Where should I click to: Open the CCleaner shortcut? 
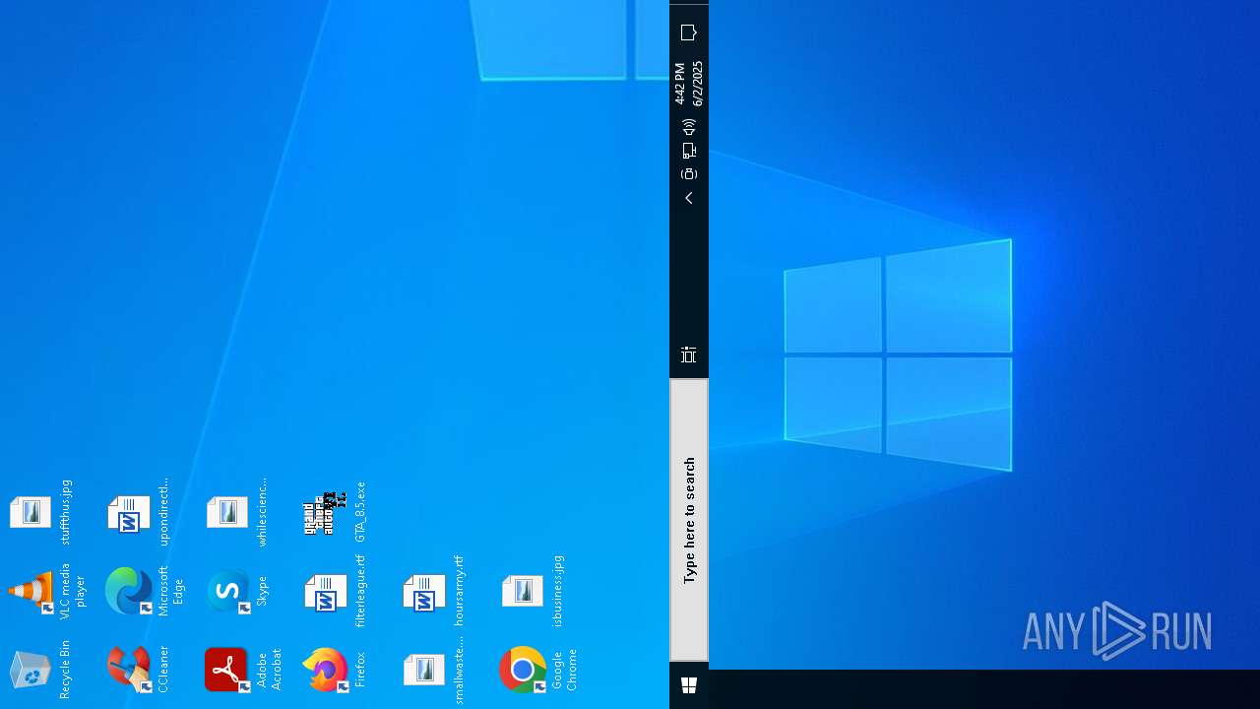point(129,671)
